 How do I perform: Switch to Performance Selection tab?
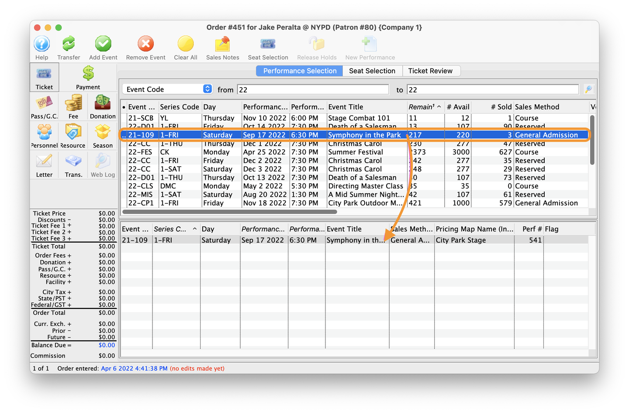point(300,71)
